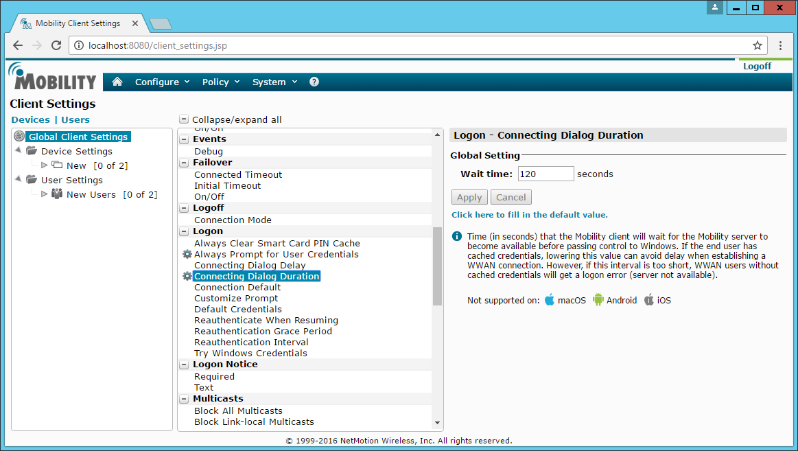798x451 pixels.
Task: Click the globe icon for Global Client Settings
Action: 19,137
